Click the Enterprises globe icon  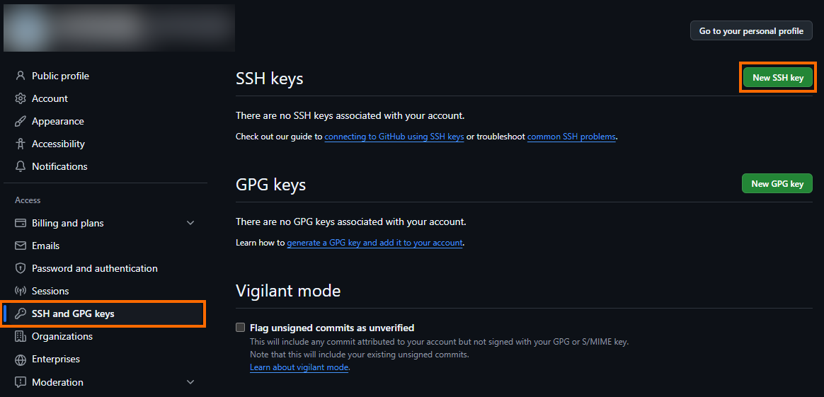(21, 359)
